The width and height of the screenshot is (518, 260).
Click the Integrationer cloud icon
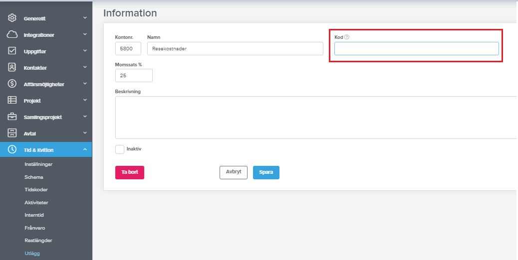coord(12,35)
